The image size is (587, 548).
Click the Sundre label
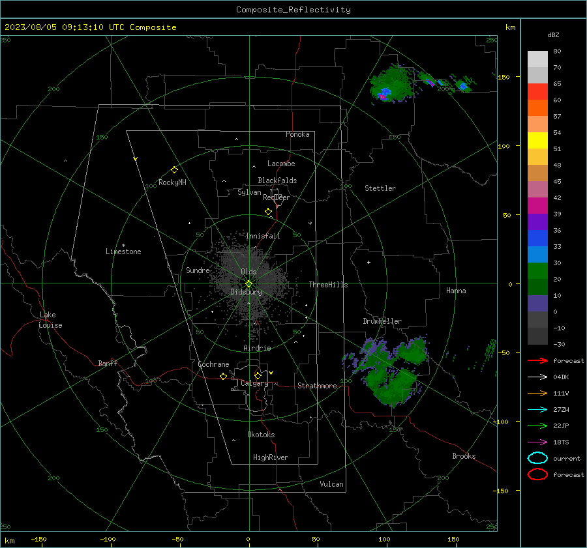198,270
